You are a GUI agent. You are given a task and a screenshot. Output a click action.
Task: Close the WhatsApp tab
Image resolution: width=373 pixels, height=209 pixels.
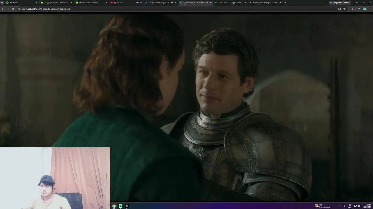tap(37, 3)
